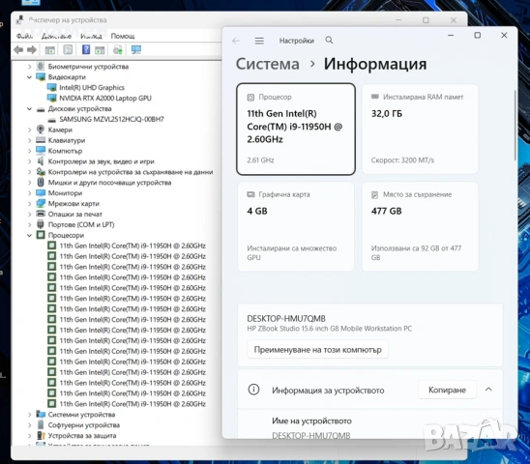The image size is (530, 464).
Task: Click the update driver icon in toolbar
Action: pos(118,50)
